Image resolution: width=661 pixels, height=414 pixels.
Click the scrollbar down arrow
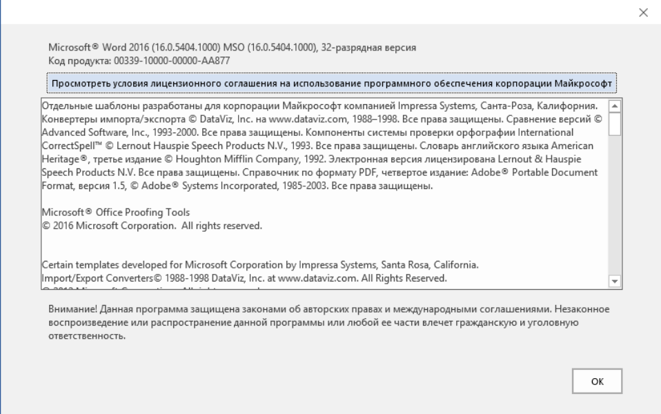click(615, 282)
